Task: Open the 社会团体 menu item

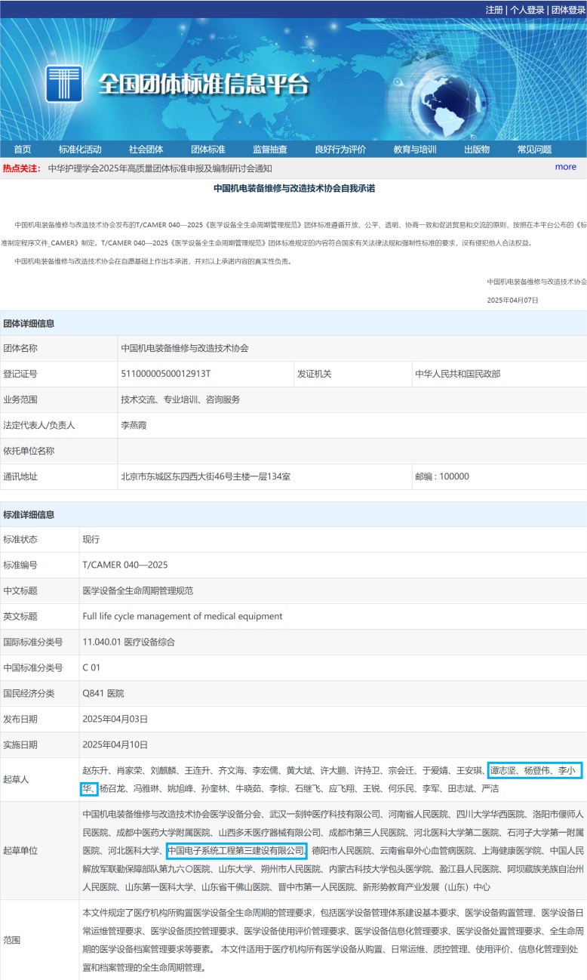Action: coord(146,149)
